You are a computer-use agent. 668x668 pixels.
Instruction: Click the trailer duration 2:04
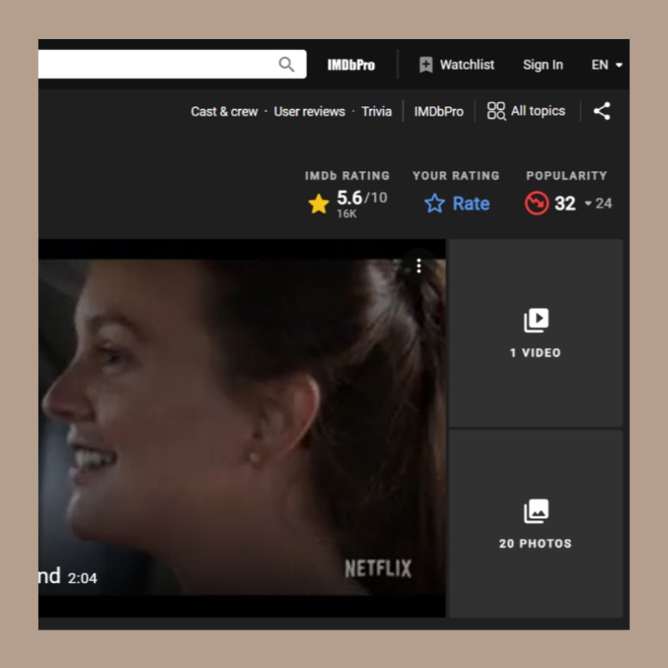(82, 578)
